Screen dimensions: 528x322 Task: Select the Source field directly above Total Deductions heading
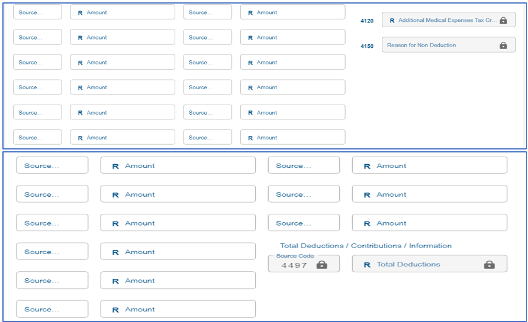(304, 223)
